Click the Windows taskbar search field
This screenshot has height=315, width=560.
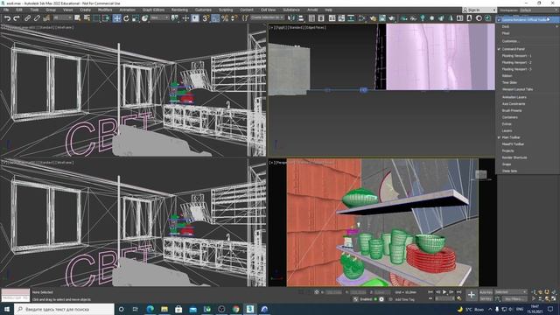point(64,309)
